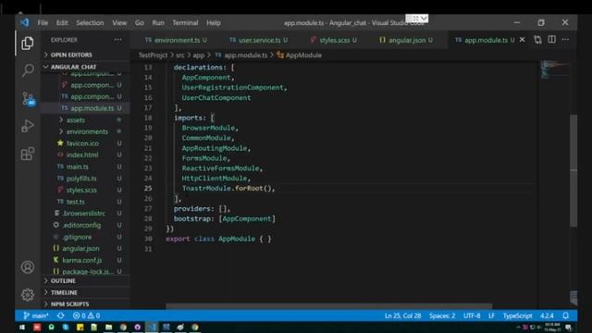This screenshot has height=333, width=592.
Task: Open angular.json in file tree
Action: pyautogui.click(x=80, y=249)
